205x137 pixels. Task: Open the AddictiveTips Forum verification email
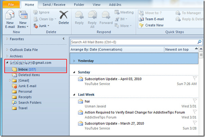click(x=134, y=115)
